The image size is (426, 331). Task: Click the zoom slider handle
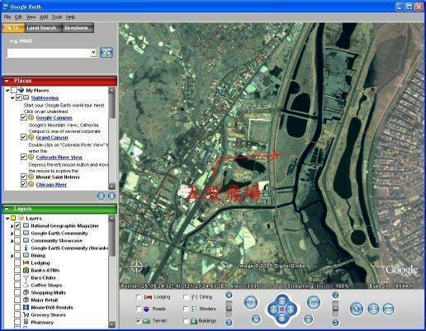(x=229, y=308)
